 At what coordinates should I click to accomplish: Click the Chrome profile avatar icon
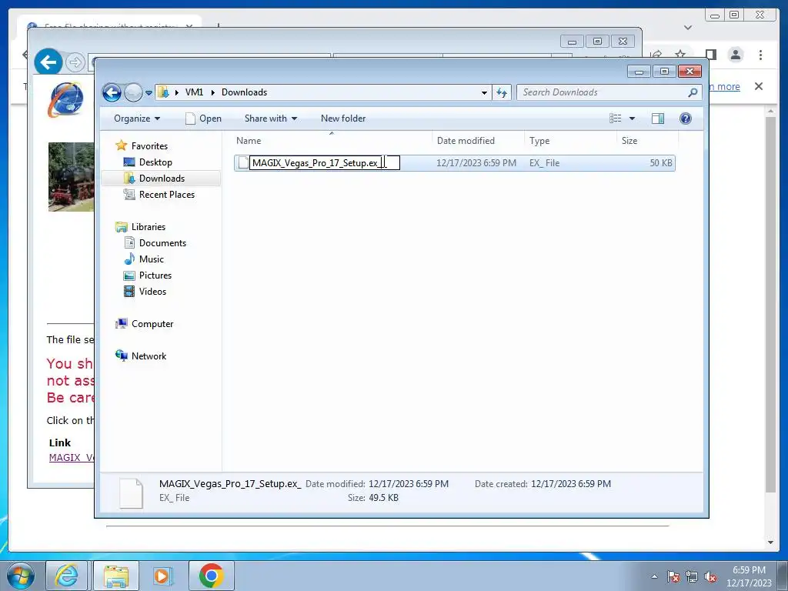click(735, 55)
